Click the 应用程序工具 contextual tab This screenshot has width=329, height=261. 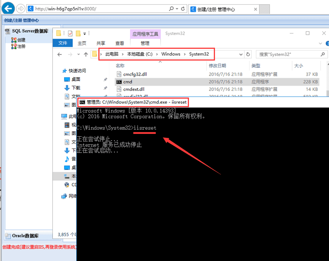pos(145,34)
